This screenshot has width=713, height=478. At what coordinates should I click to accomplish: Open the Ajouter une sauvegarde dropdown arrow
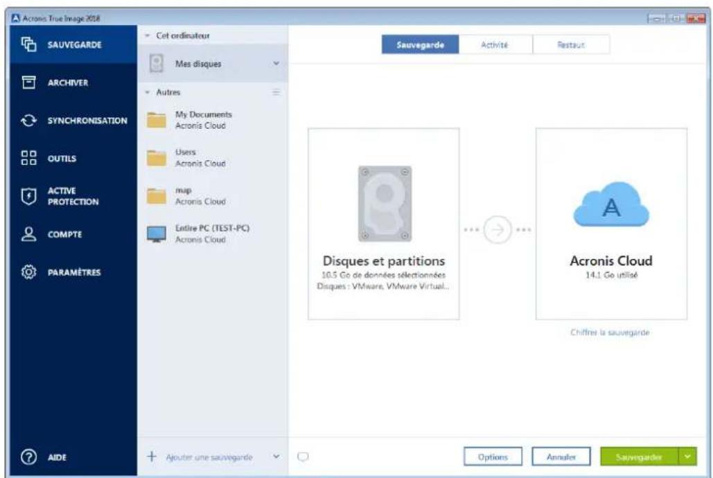coord(276,456)
